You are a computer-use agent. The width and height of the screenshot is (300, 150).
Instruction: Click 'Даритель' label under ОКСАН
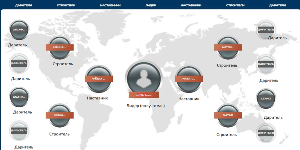pyautogui.click(x=17, y=45)
